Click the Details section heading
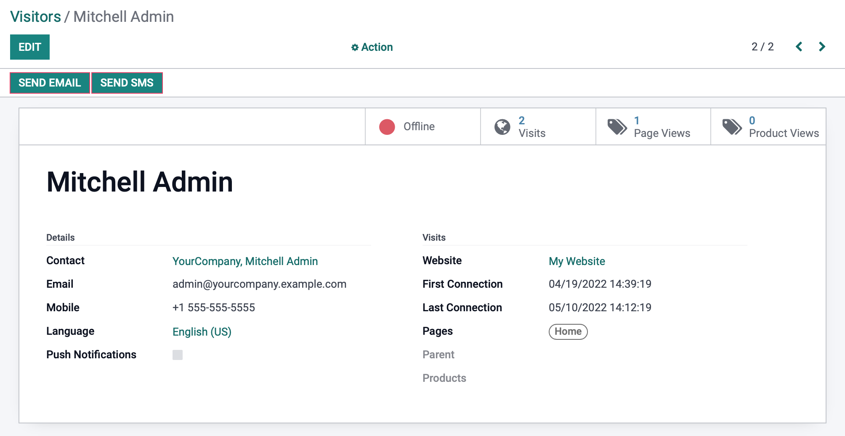845x436 pixels. click(x=61, y=237)
